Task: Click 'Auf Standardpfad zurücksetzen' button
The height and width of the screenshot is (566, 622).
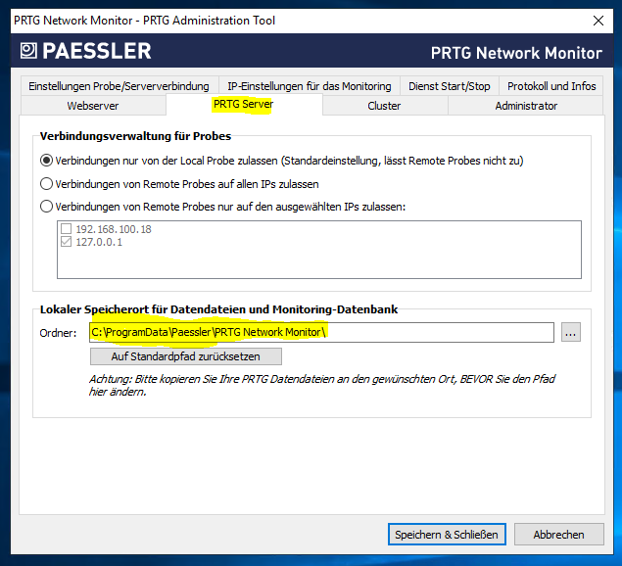Action: coord(186,356)
